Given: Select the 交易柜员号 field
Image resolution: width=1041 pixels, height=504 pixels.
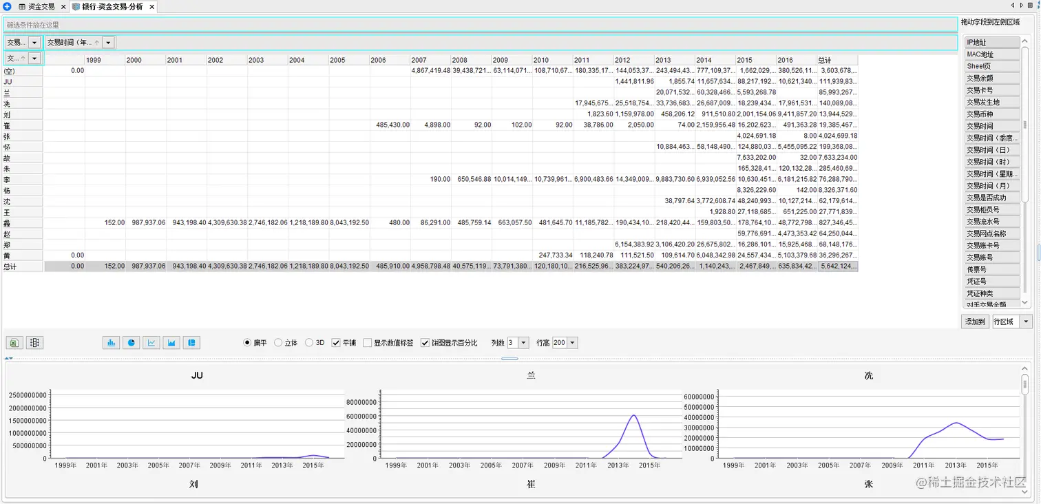Looking at the screenshot, I should [992, 209].
